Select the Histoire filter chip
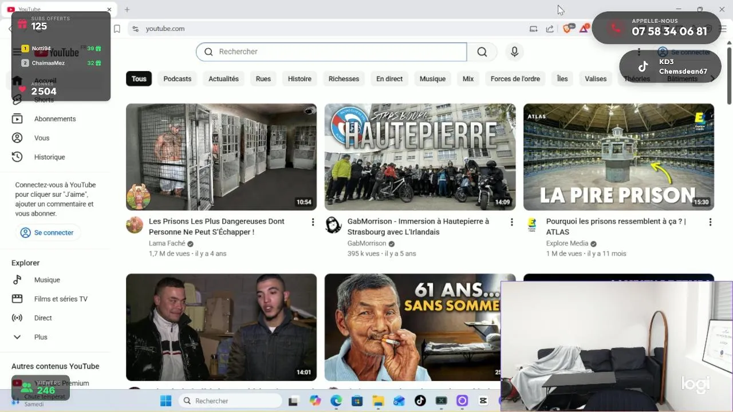This screenshot has width=733, height=412. click(x=299, y=79)
